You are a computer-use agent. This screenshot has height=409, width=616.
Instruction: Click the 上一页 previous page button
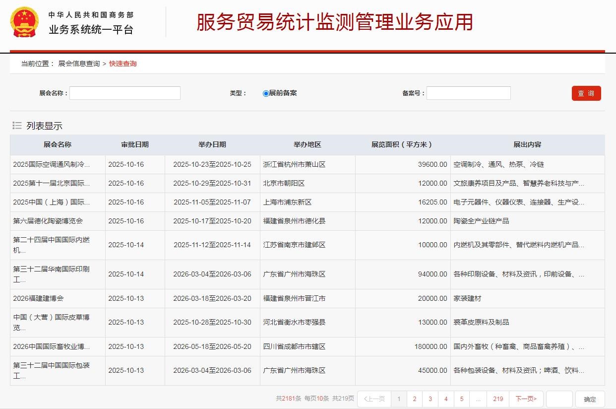(x=374, y=399)
